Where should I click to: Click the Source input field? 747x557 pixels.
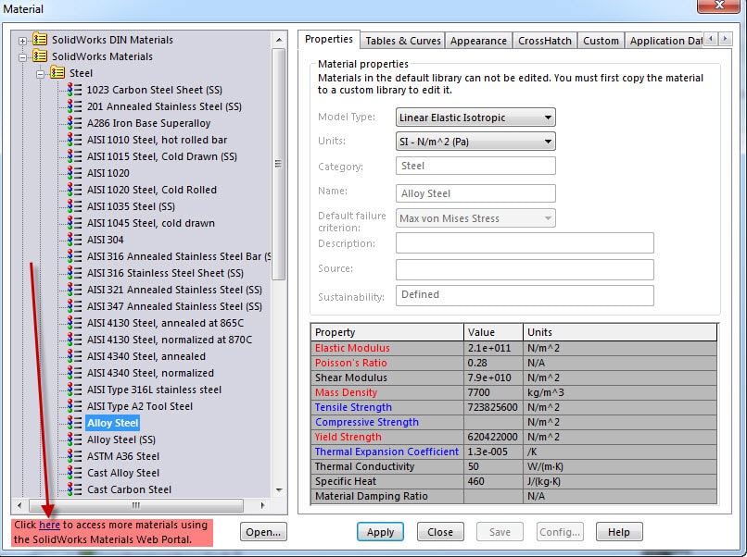point(525,269)
